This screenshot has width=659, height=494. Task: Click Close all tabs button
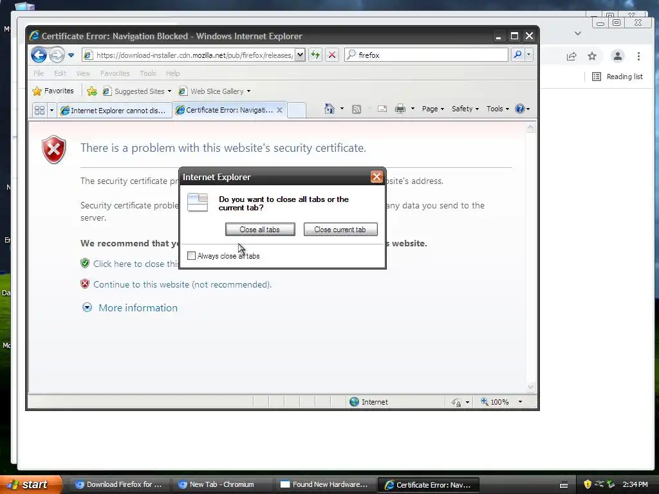click(260, 230)
